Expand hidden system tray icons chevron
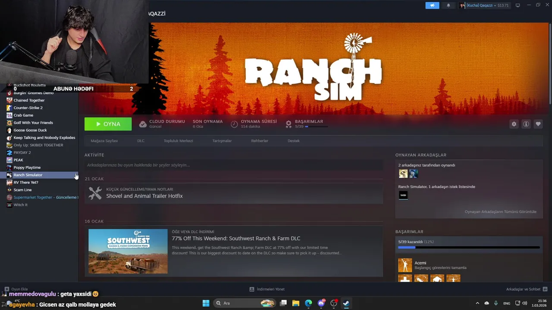This screenshot has height=310, width=552. (x=477, y=303)
